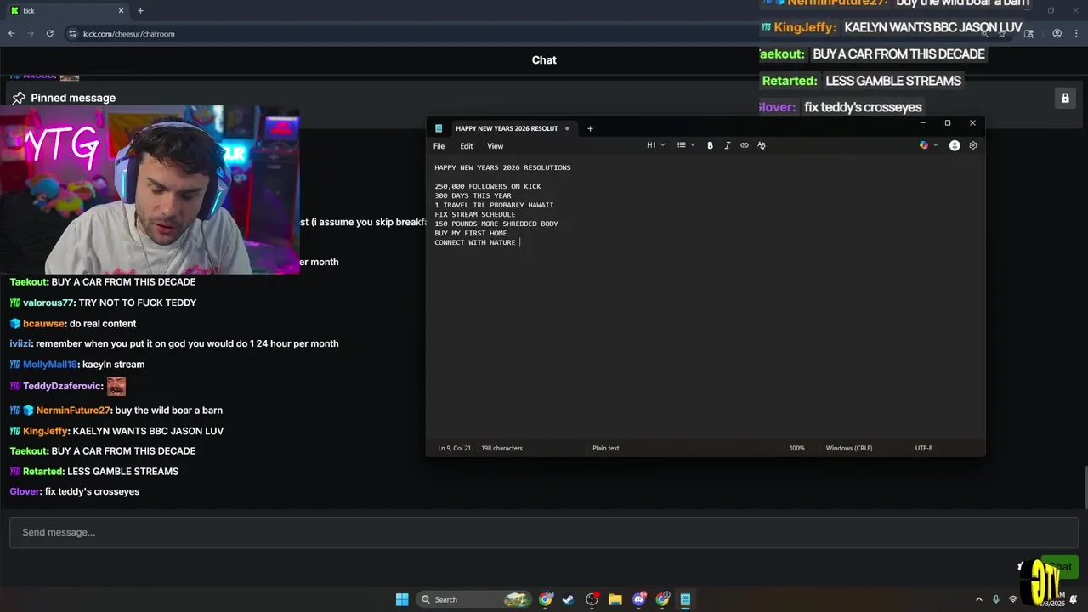Show hidden system tray icons
Screen dimensions: 1088x612
click(978, 599)
